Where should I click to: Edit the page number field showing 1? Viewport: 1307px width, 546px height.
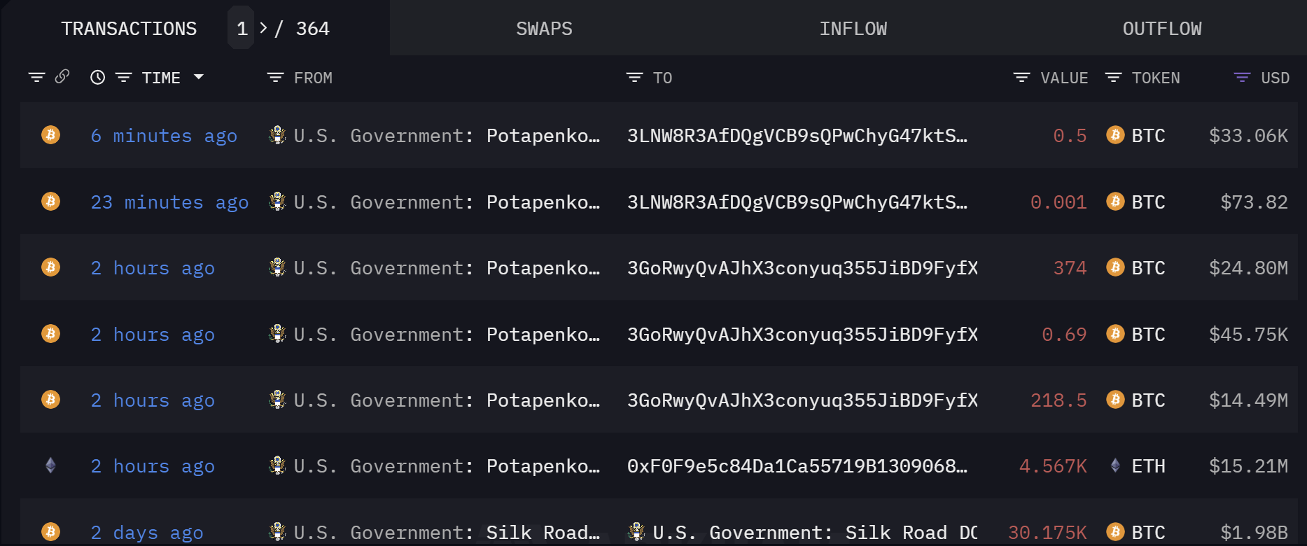(x=242, y=29)
